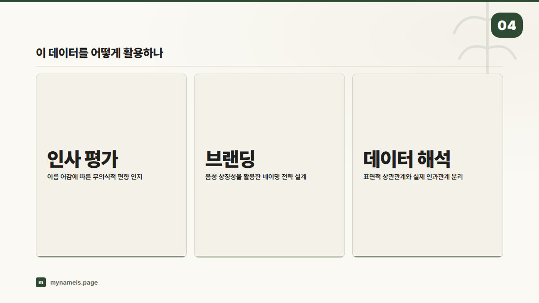539x303 pixels.
Task: Click the '인사 평가' card heading
Action: coord(83,158)
